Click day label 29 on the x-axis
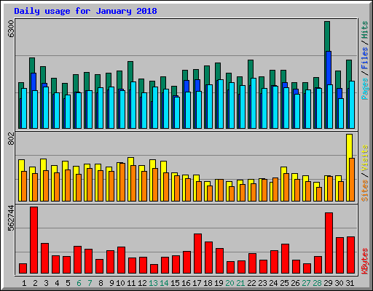373x291 pixels. pyautogui.click(x=328, y=283)
